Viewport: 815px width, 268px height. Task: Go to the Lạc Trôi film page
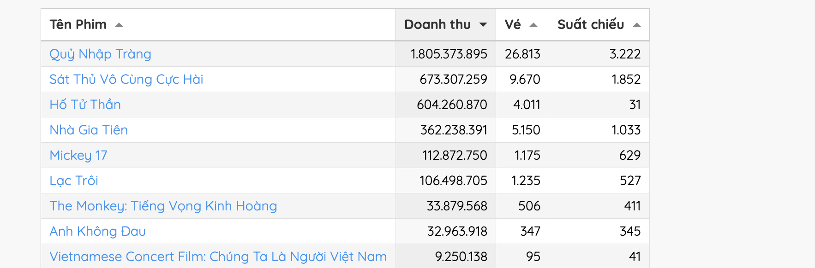pos(74,181)
